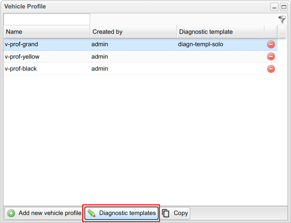Open Diagnostic templates
The image size is (291, 223).
click(122, 213)
